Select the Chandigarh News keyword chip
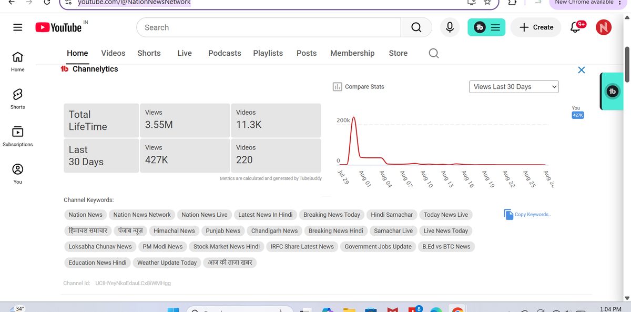Image resolution: width=631 pixels, height=312 pixels. pos(274,230)
